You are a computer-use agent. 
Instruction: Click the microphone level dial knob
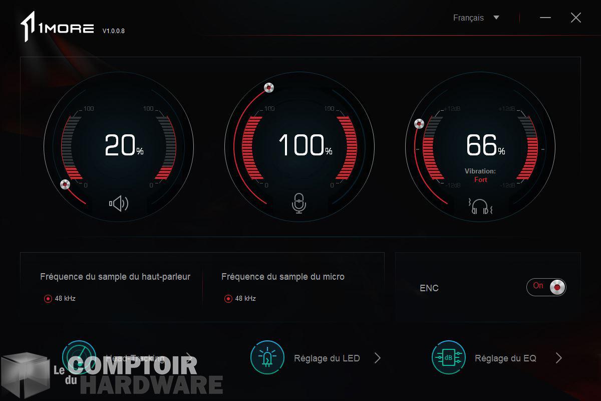point(269,88)
